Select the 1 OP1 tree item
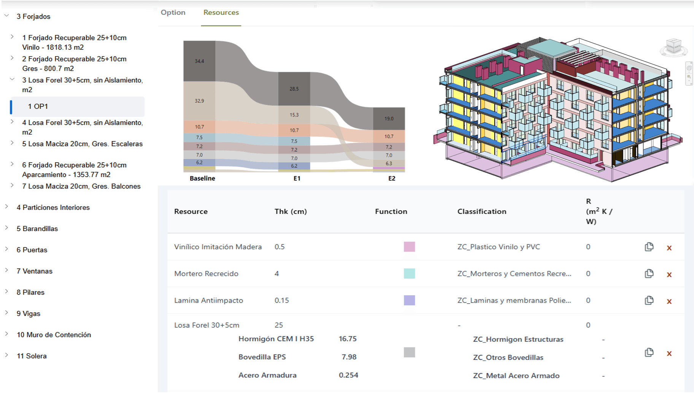 pos(38,106)
